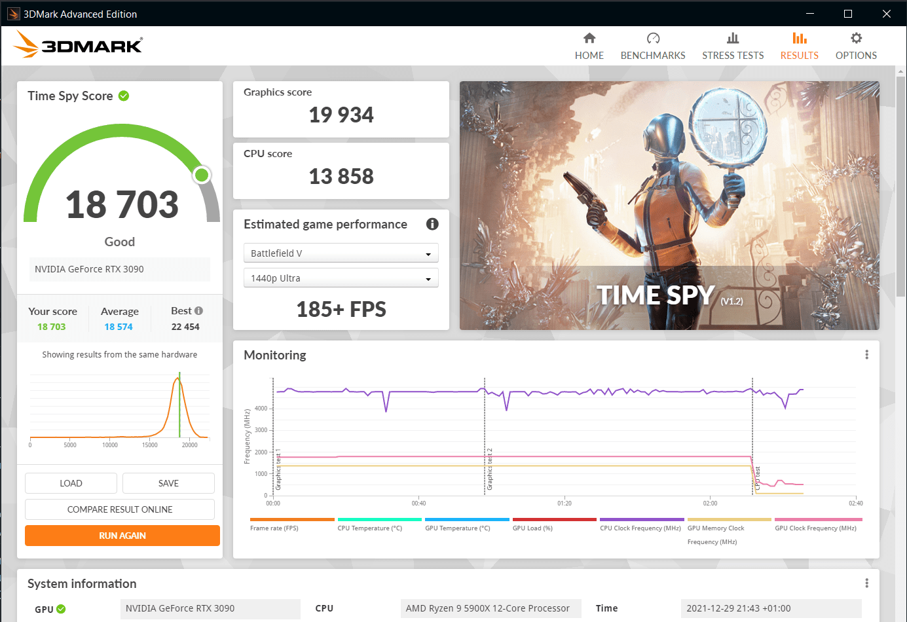Viewport: 907px width, 622px height.
Task: Toggle the GPU Temperature legend item
Action: (x=467, y=524)
